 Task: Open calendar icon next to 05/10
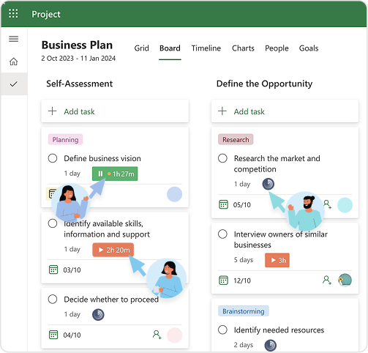223,204
